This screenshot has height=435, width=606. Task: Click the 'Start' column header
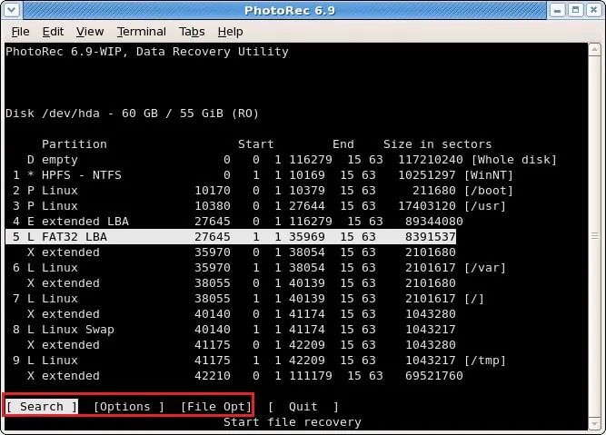point(256,144)
